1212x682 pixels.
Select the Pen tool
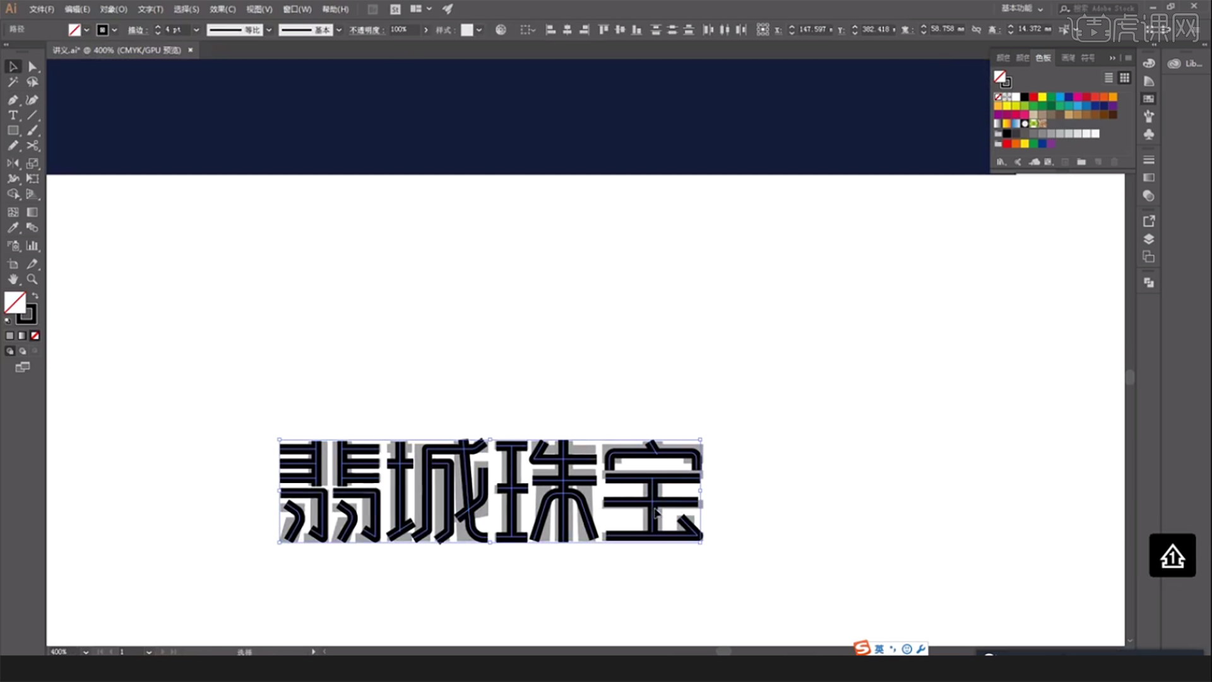click(11, 99)
